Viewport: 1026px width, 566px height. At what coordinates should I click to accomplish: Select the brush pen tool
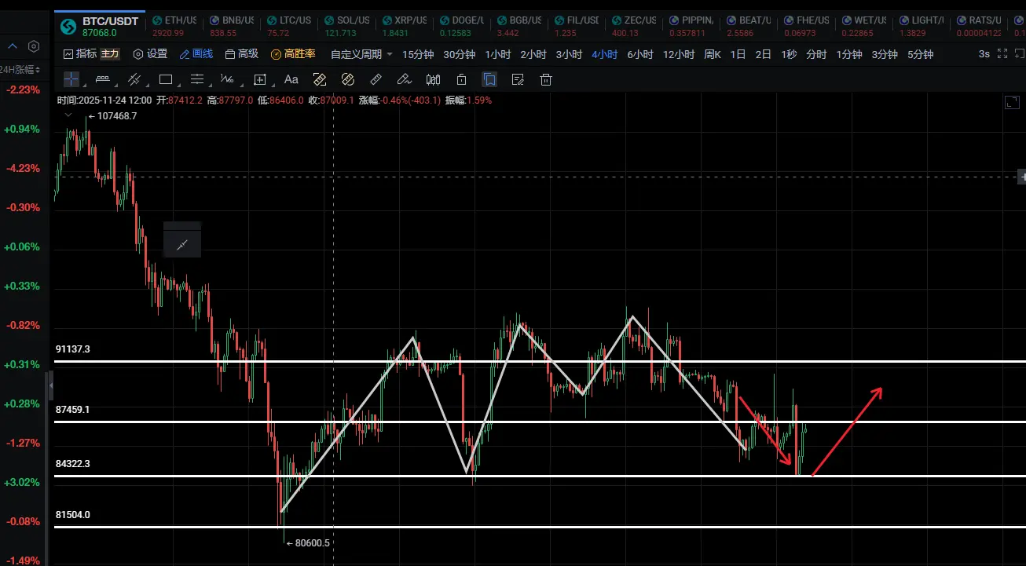[x=404, y=79]
